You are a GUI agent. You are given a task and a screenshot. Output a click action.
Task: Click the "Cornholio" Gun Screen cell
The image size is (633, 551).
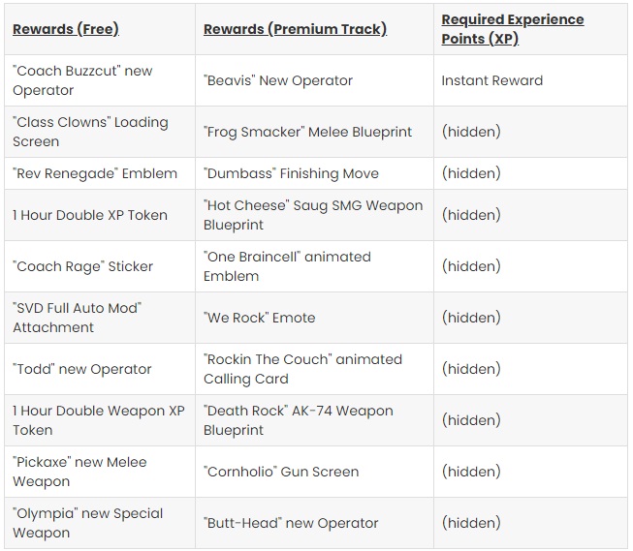314,472
